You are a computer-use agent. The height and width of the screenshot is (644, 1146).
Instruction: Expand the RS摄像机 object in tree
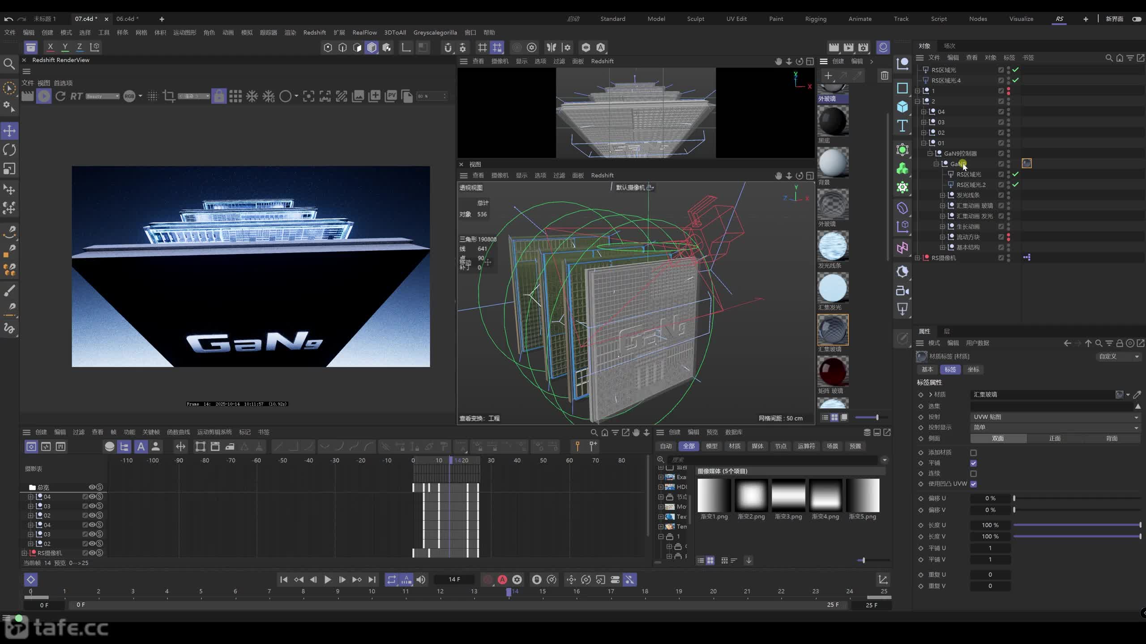click(x=917, y=258)
